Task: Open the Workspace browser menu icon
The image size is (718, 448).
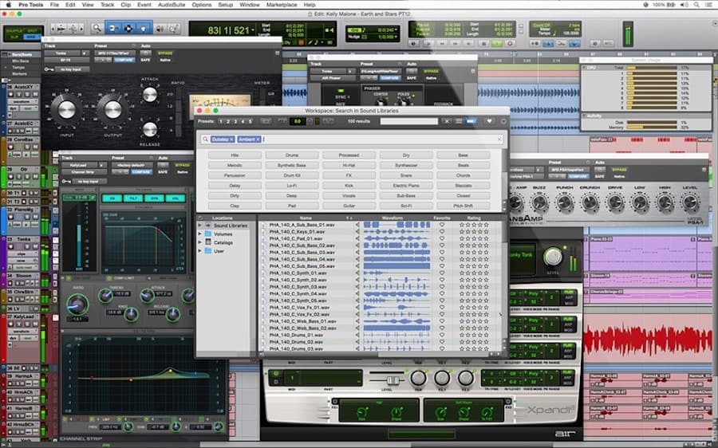Action: [503, 121]
